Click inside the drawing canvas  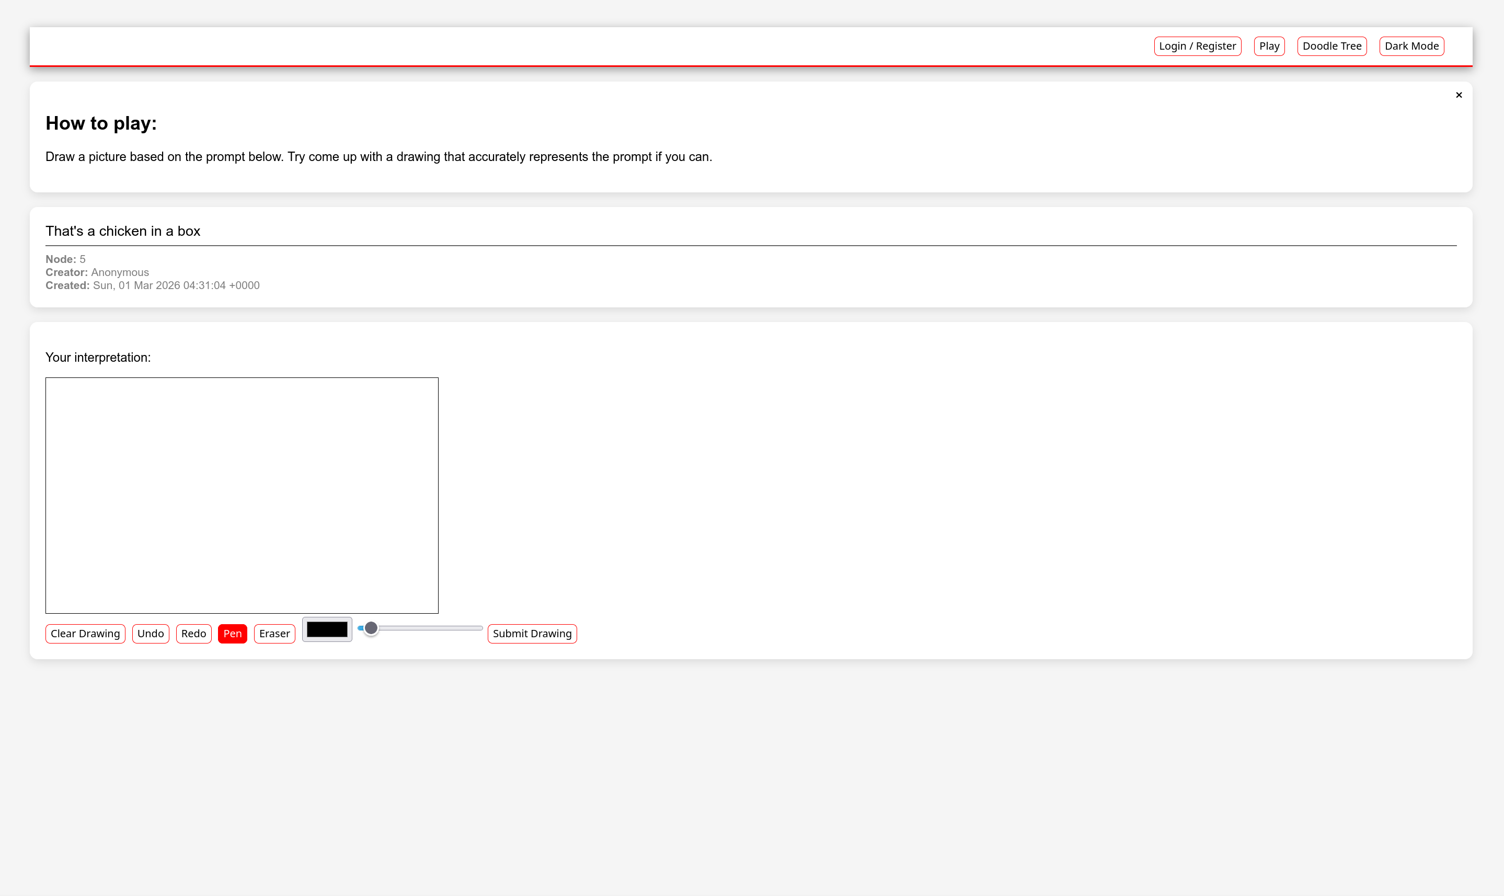point(242,495)
